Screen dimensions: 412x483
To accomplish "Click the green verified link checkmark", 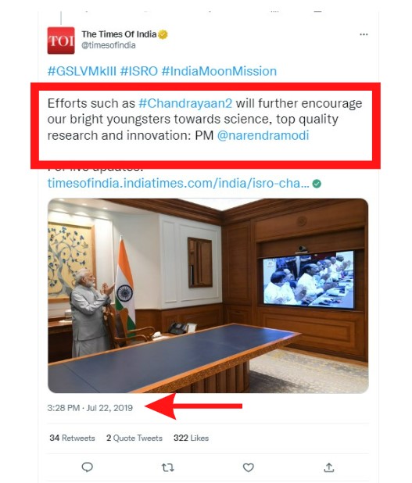I will point(317,184).
